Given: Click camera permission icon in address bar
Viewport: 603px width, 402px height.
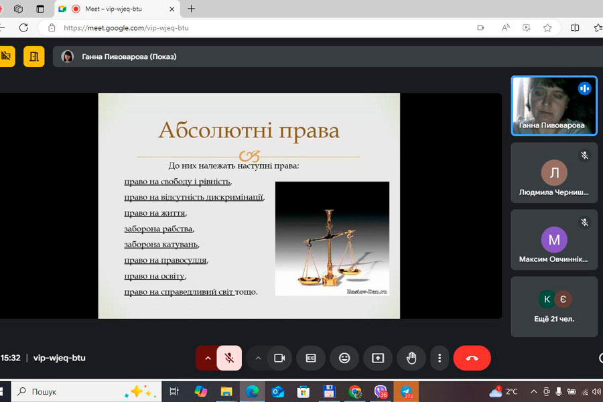Looking at the screenshot, I should coord(480,27).
